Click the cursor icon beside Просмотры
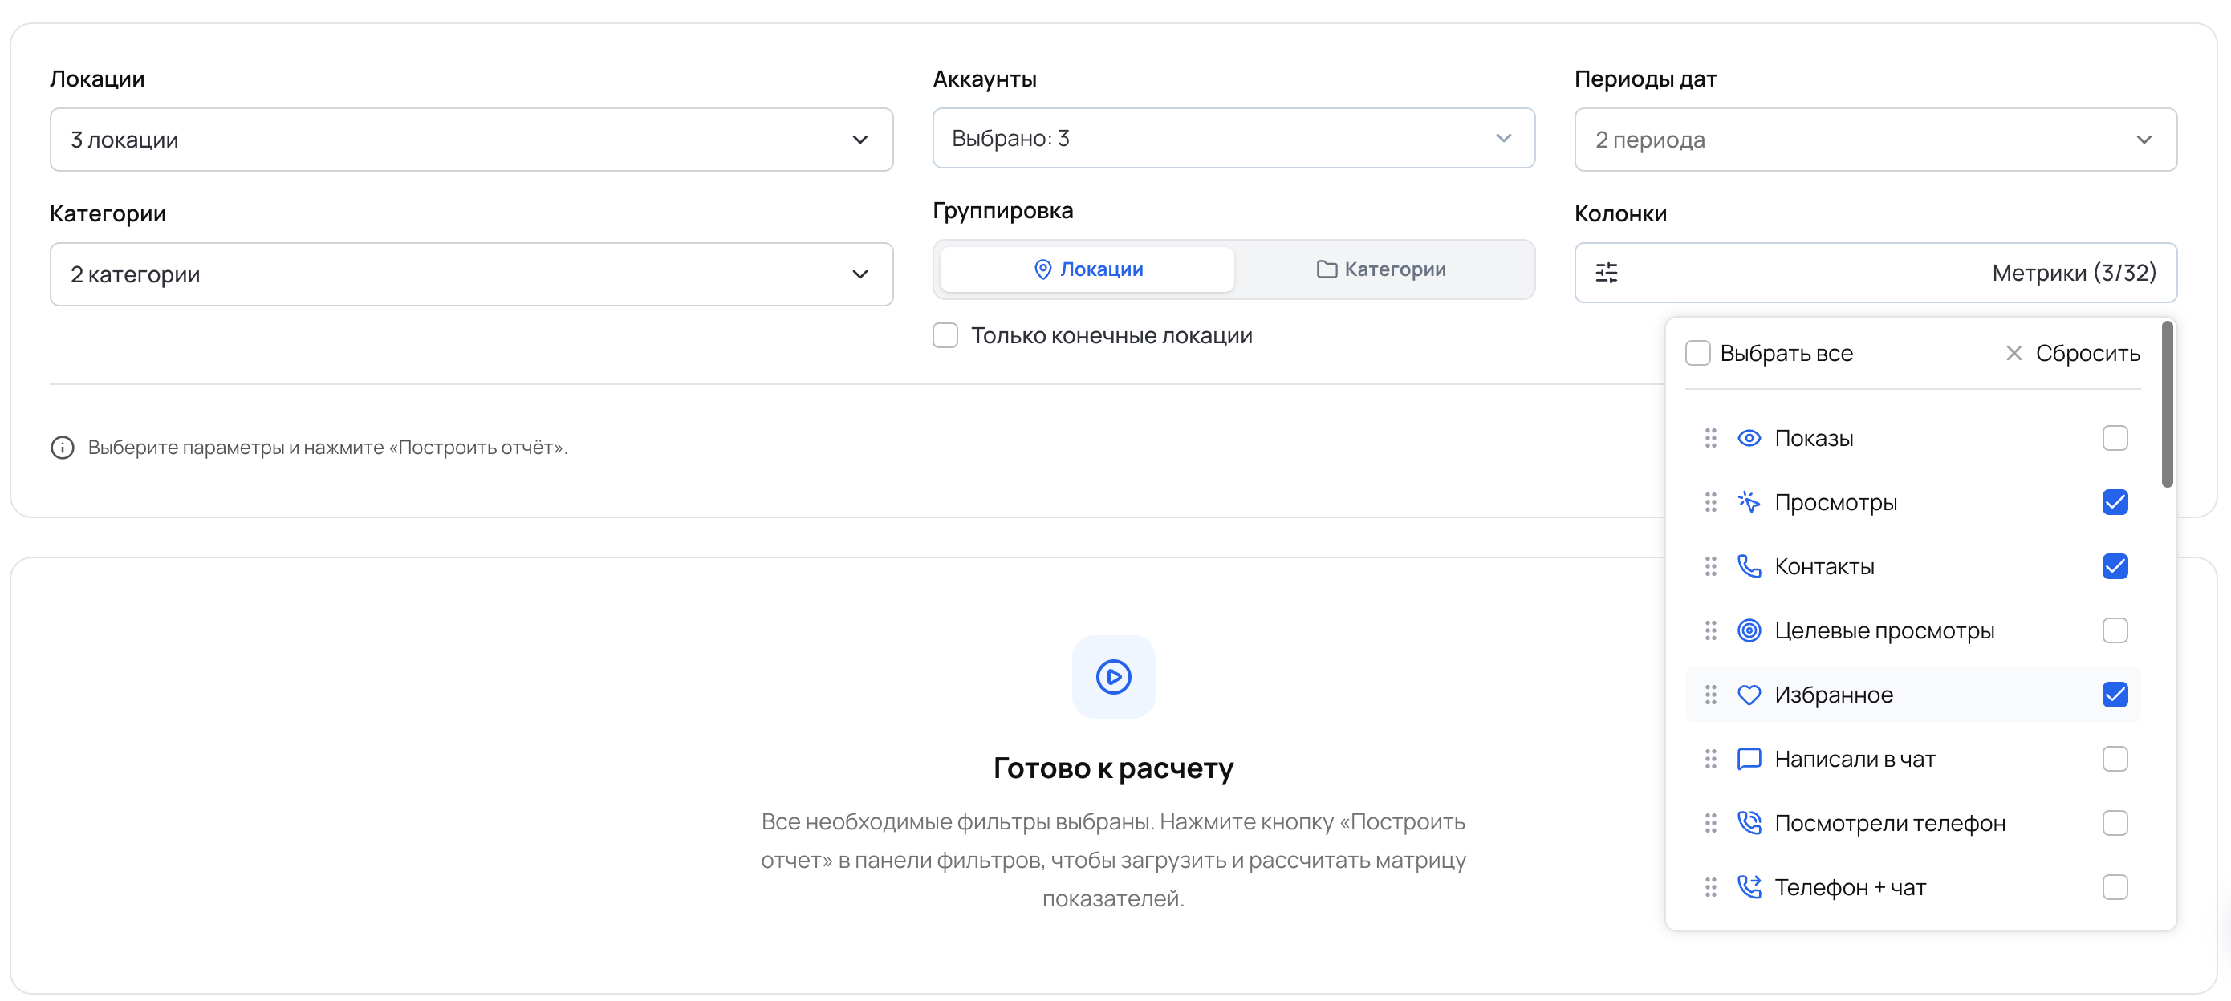This screenshot has width=2231, height=1001. coord(1749,502)
